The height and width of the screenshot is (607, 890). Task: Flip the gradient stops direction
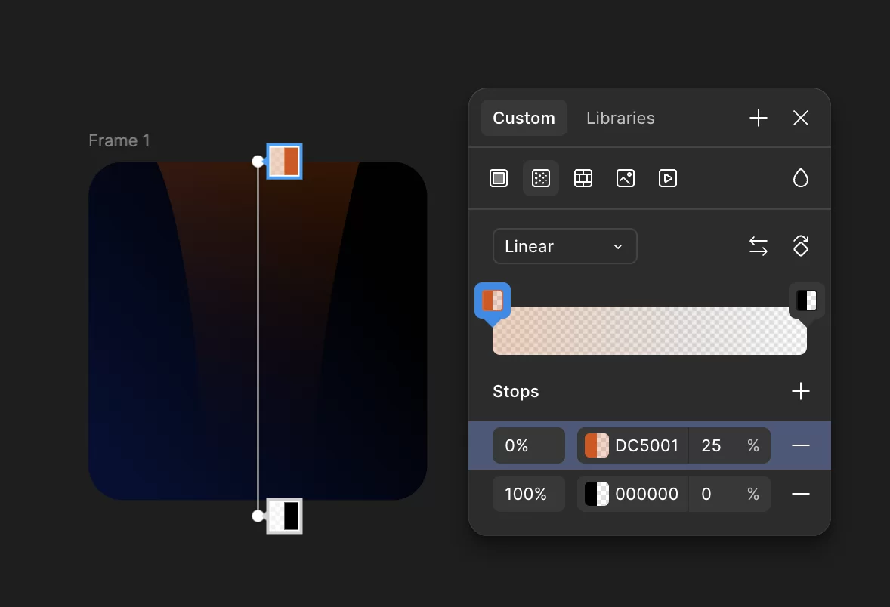[759, 246]
